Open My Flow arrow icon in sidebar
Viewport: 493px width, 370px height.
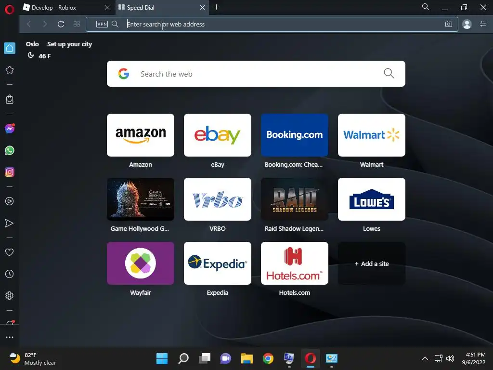10,223
